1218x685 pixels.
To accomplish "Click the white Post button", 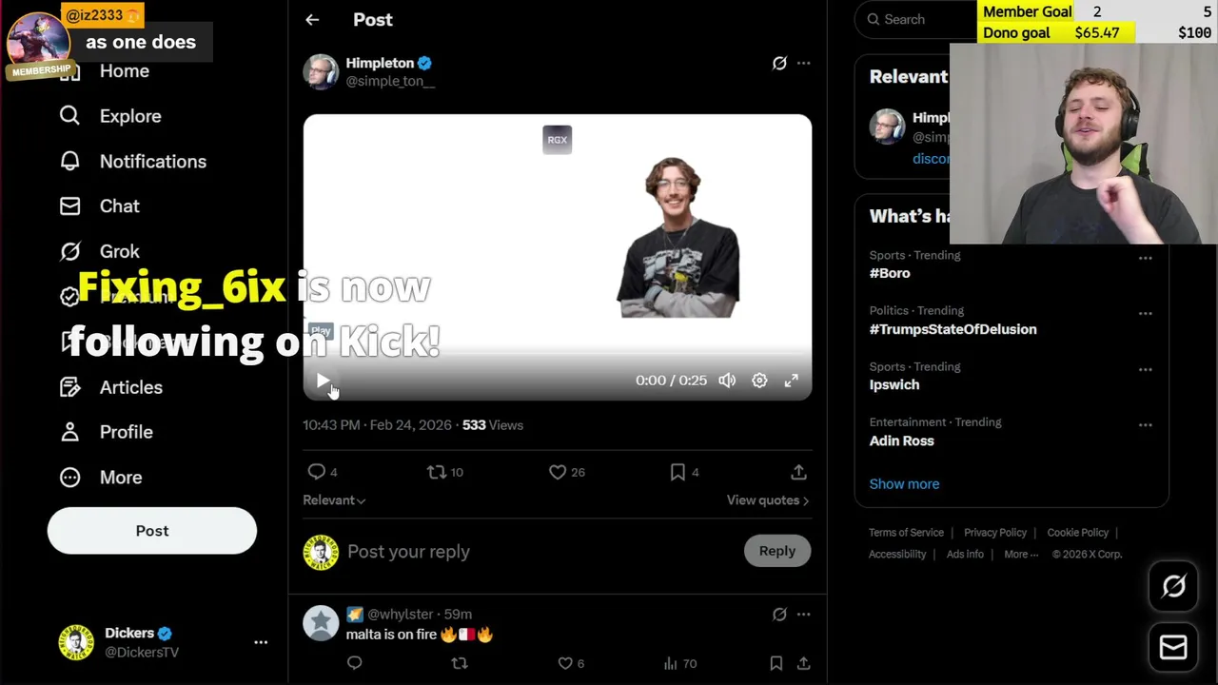I will (152, 531).
